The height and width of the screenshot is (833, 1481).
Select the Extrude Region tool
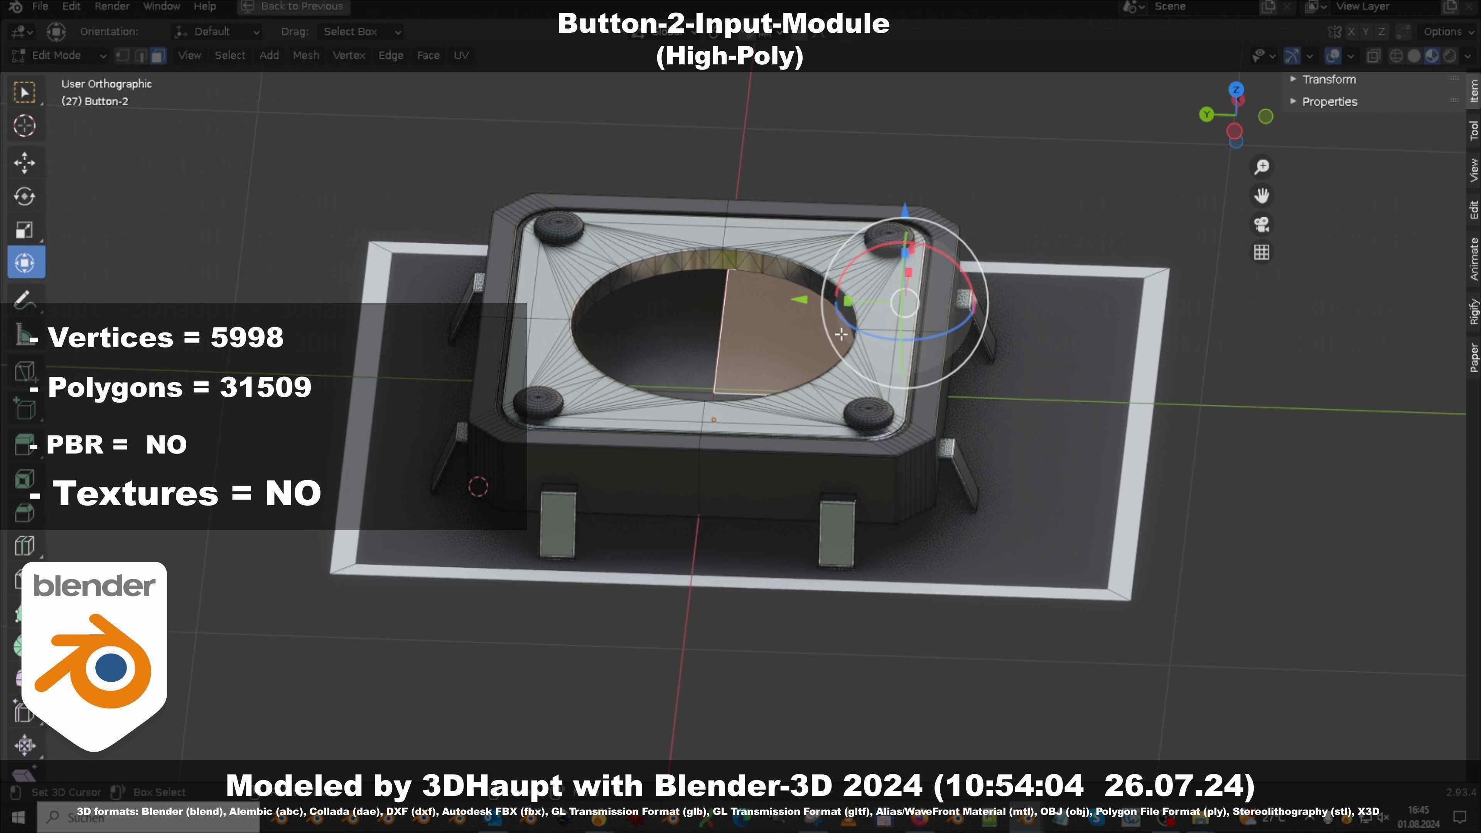click(x=25, y=444)
